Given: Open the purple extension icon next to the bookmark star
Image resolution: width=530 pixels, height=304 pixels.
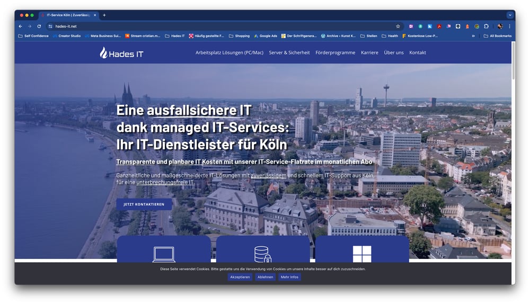Looking at the screenshot, I should [x=411, y=26].
